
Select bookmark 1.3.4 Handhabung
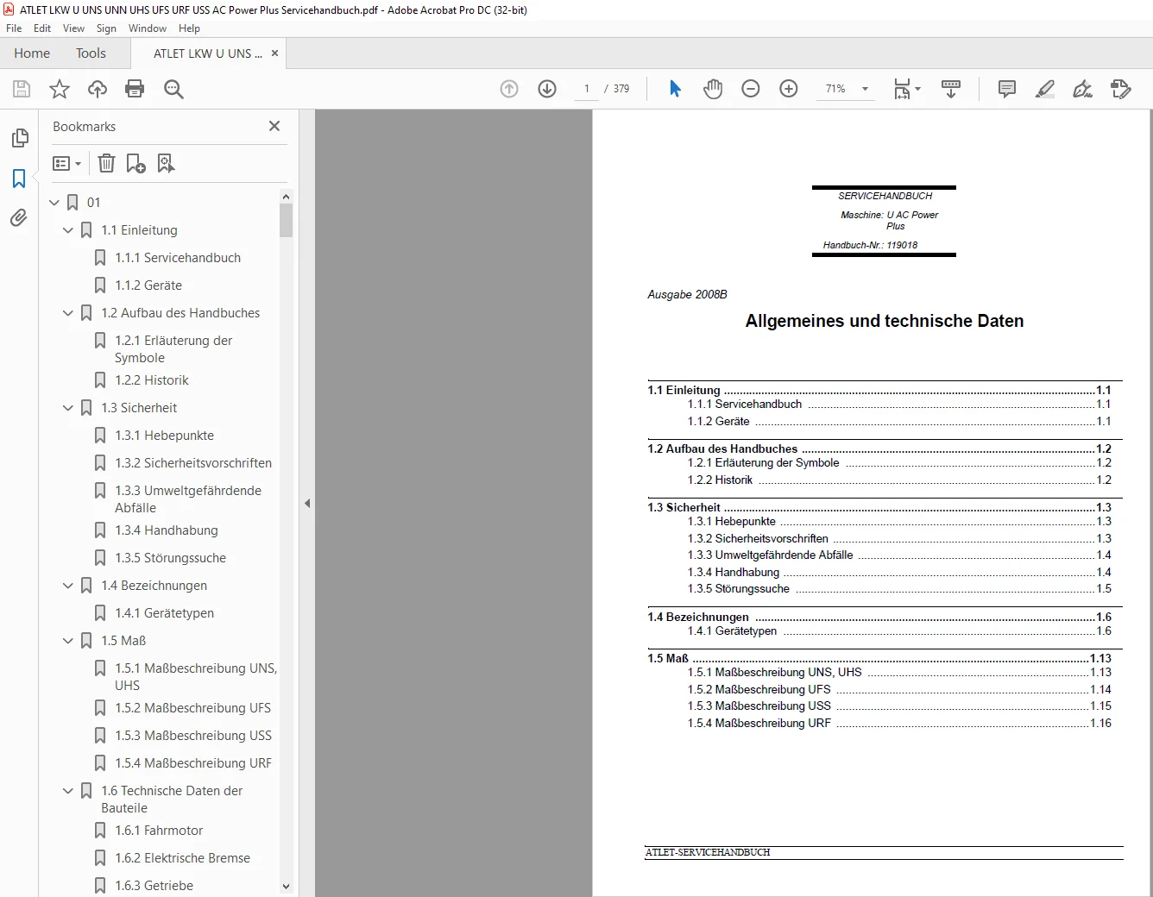(x=167, y=530)
